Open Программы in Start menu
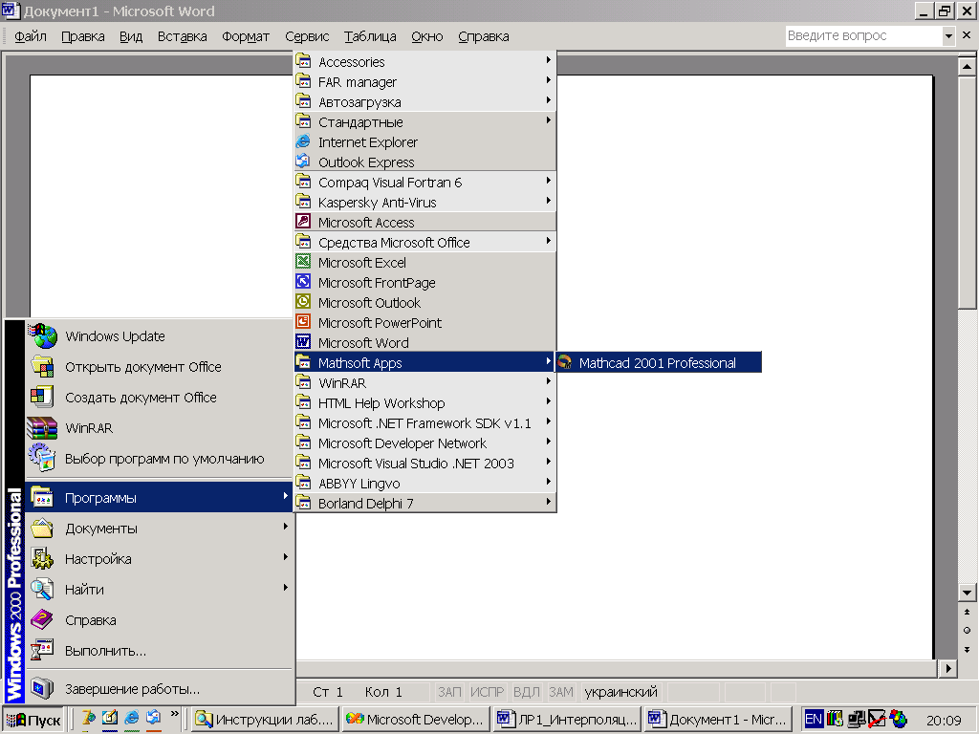The image size is (979, 734). point(160,497)
